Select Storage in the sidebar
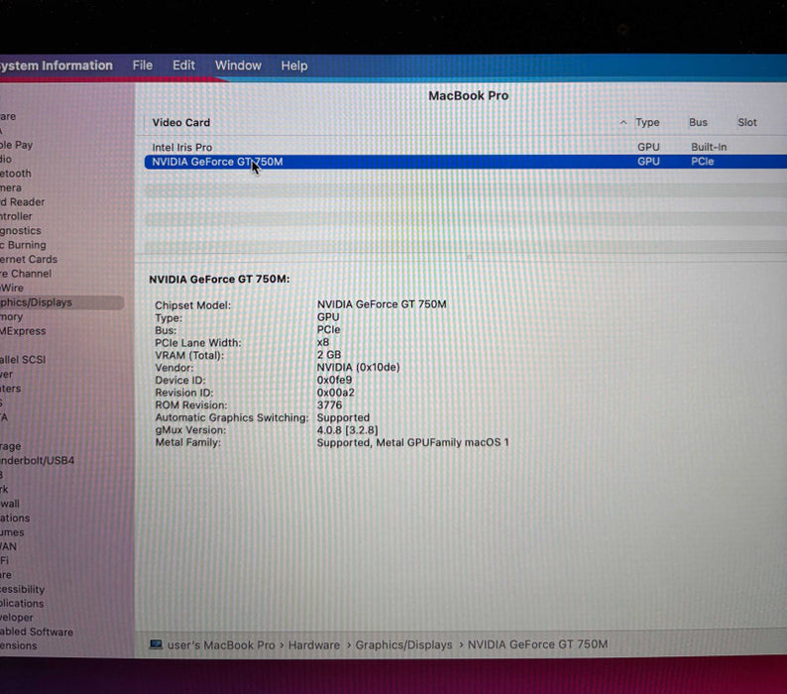787x694 pixels. 11,446
